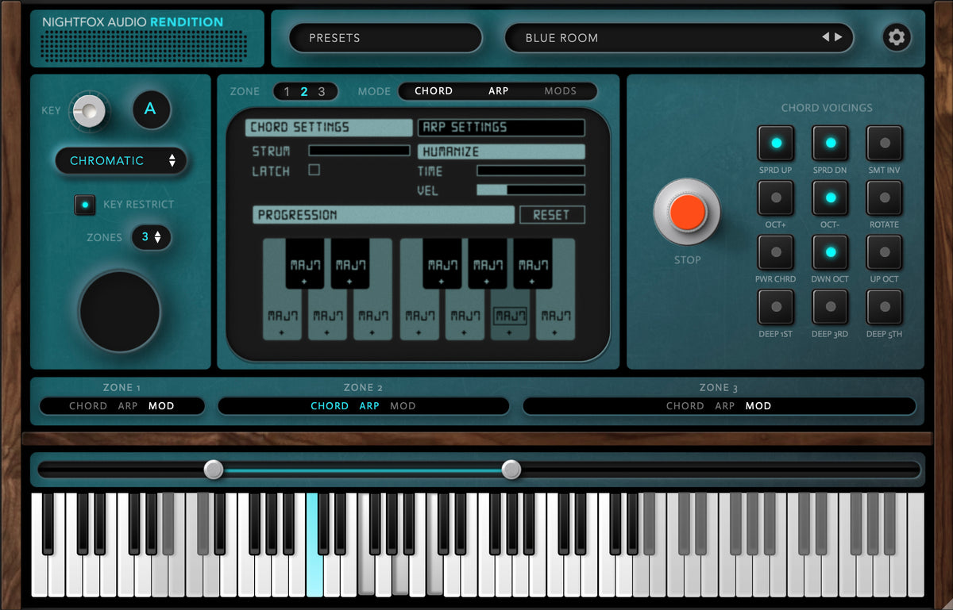Screen dimensions: 953x610
Task: Toggle SPRD DN chord voicing
Action: [830, 144]
